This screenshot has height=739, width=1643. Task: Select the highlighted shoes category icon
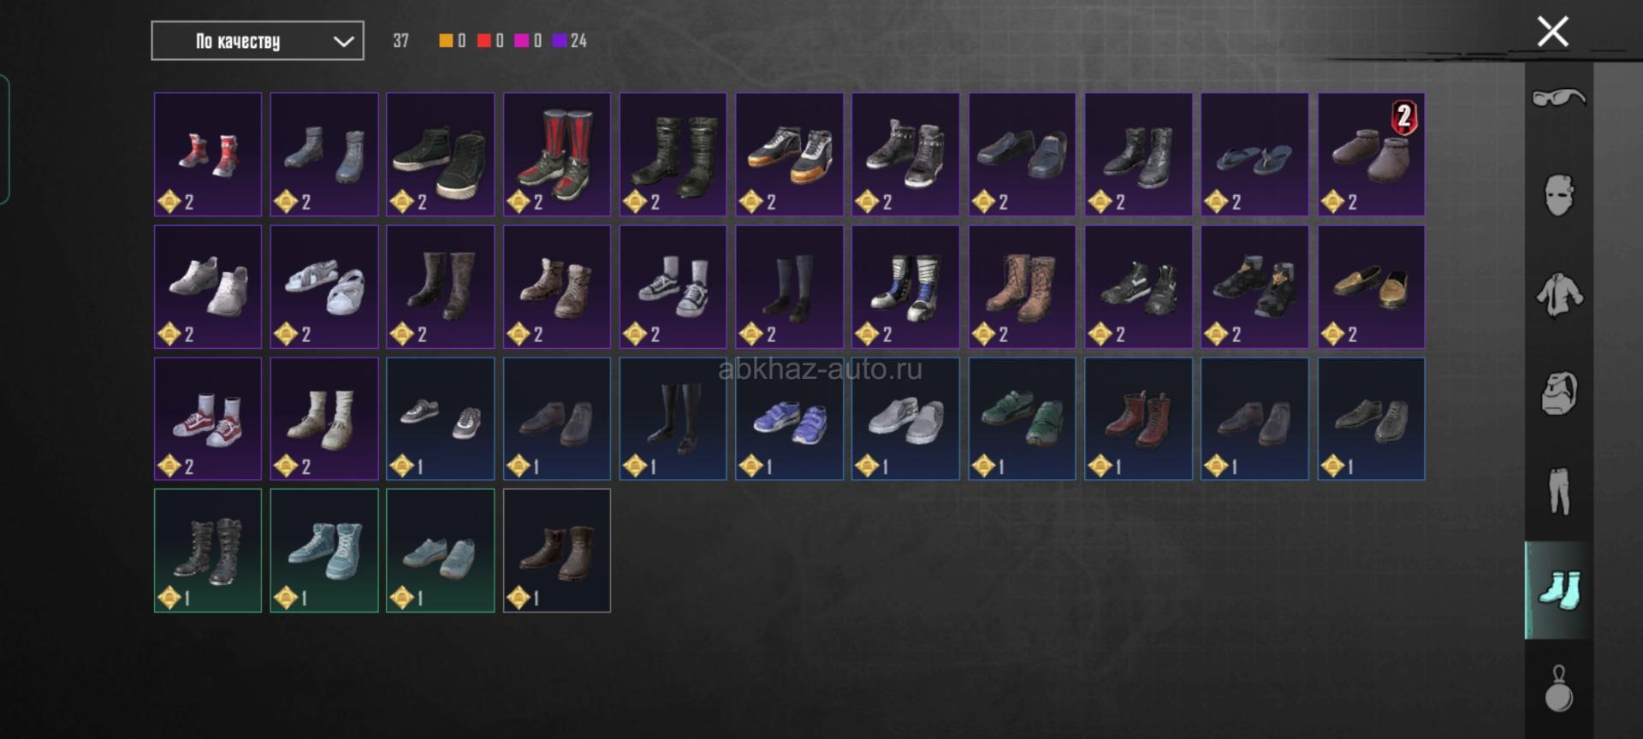pyautogui.click(x=1558, y=590)
